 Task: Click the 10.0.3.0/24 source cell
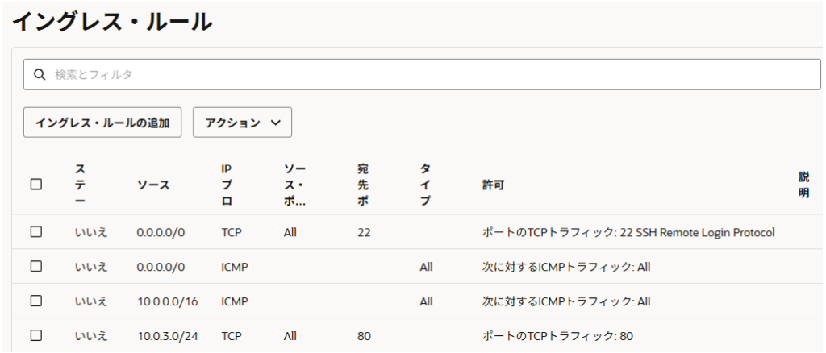[x=165, y=335]
